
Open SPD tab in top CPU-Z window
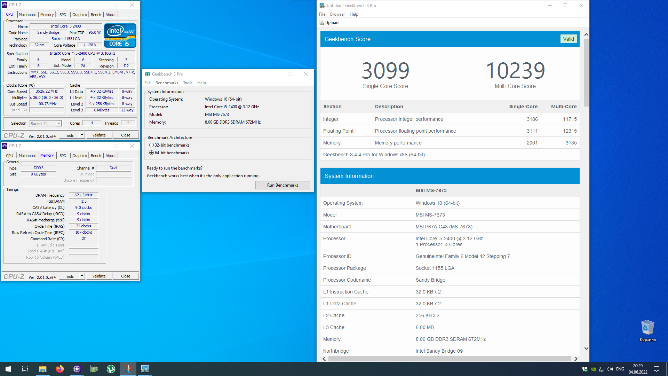(63, 15)
